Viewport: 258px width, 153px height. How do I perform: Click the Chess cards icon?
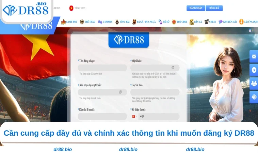207,22
